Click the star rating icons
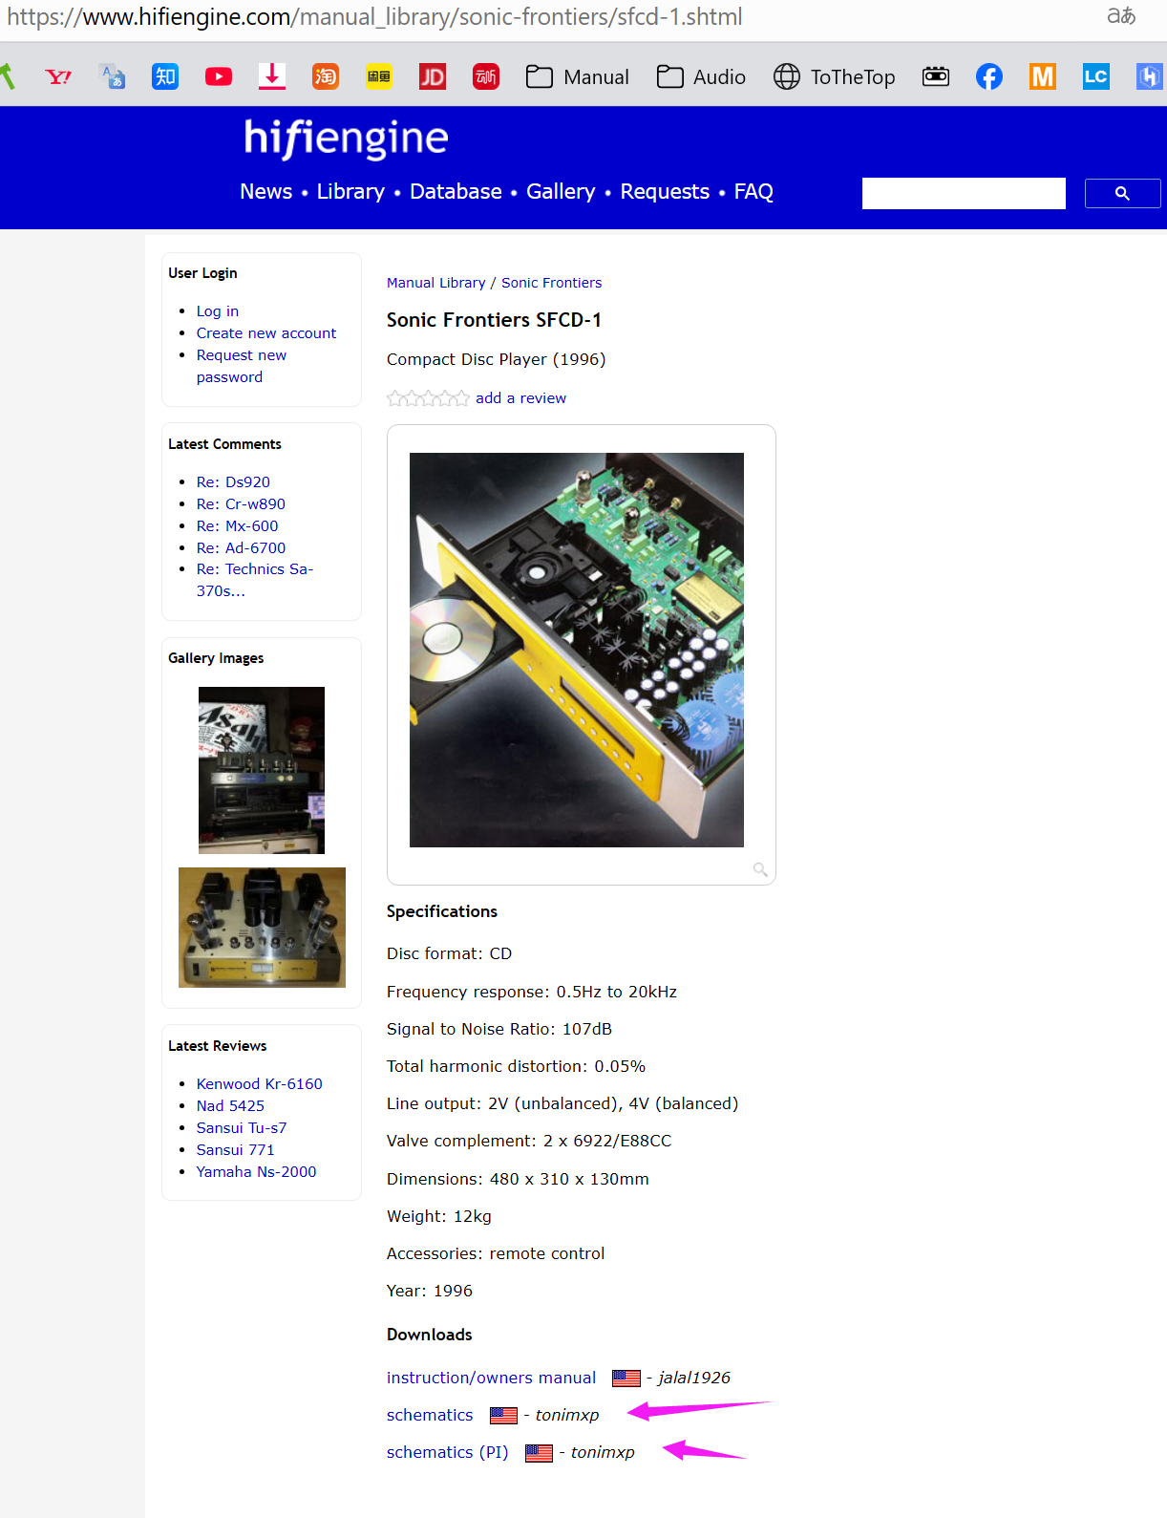 tap(428, 398)
